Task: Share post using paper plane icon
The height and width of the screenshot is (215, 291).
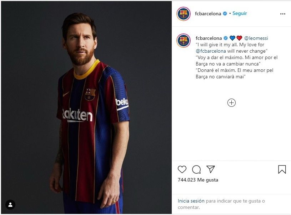Action: tap(211, 169)
